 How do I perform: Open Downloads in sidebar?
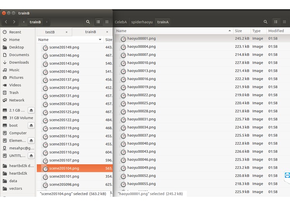coord(18,62)
